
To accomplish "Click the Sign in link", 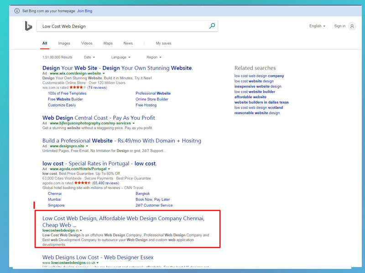I will point(339,26).
